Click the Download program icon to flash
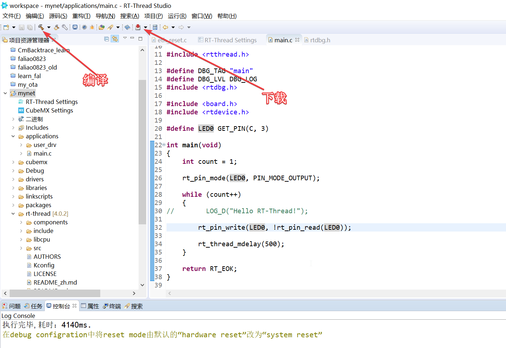Screen dimensions: 506x348 pyautogui.click(x=138, y=27)
